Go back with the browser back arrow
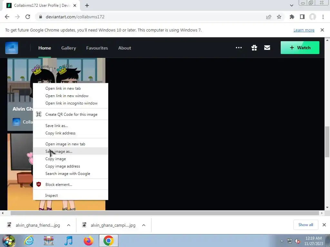This screenshot has height=247, width=330. coord(7,17)
